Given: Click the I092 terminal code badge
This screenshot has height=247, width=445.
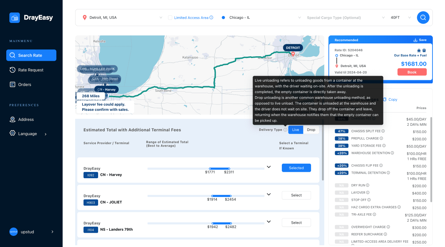Looking at the screenshot, I should coord(91,175).
